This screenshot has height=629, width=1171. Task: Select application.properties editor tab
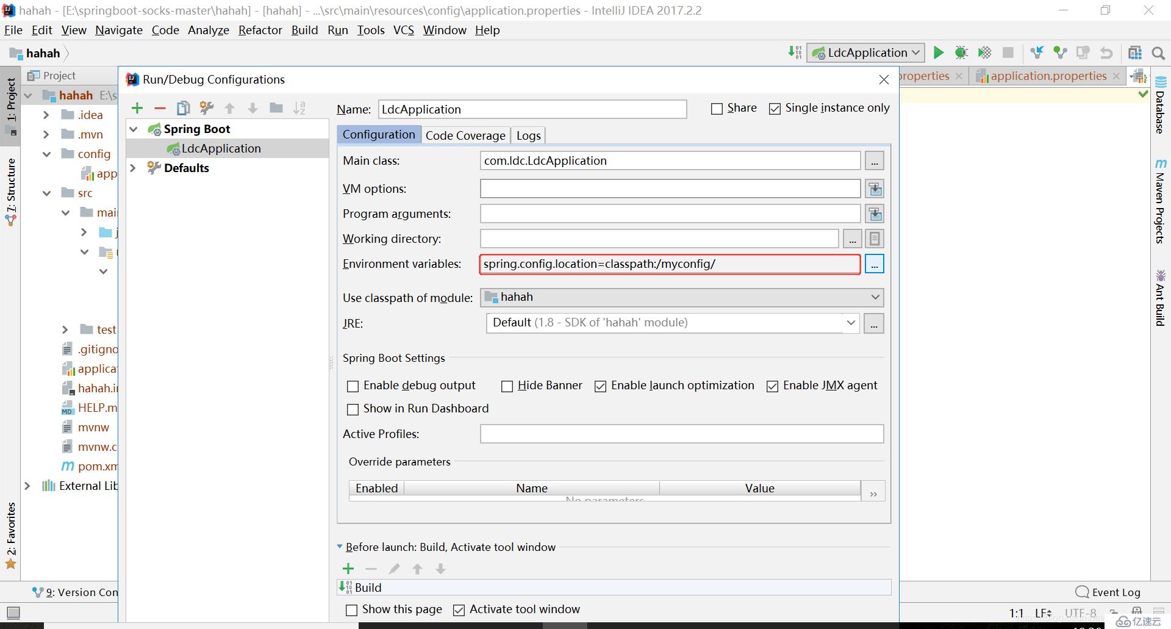1048,76
